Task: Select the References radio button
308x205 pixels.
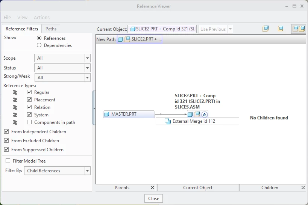Action: [39, 38]
